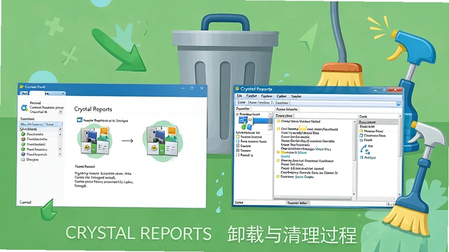Open the dropdown arrow beside the top sidebar entry
Image resolution: width=449 pixels, height=252 pixels.
pos(61,112)
